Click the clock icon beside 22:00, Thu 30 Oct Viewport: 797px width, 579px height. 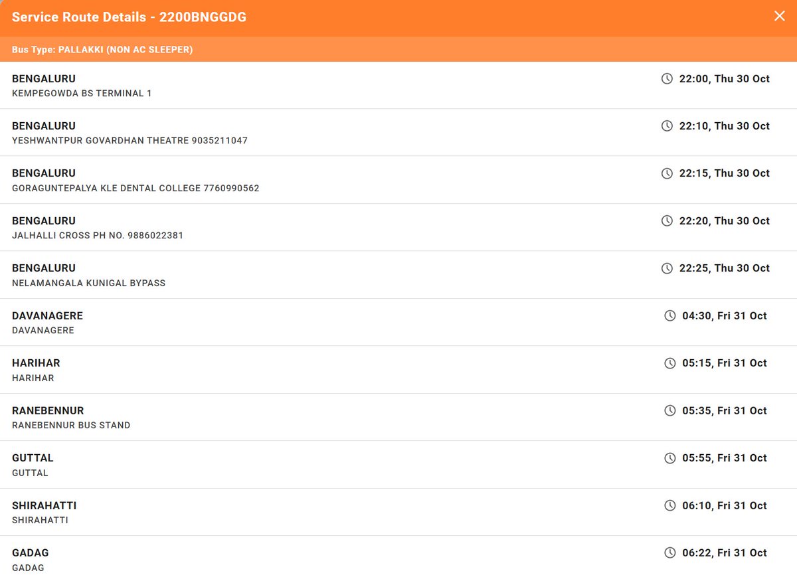[x=667, y=79]
